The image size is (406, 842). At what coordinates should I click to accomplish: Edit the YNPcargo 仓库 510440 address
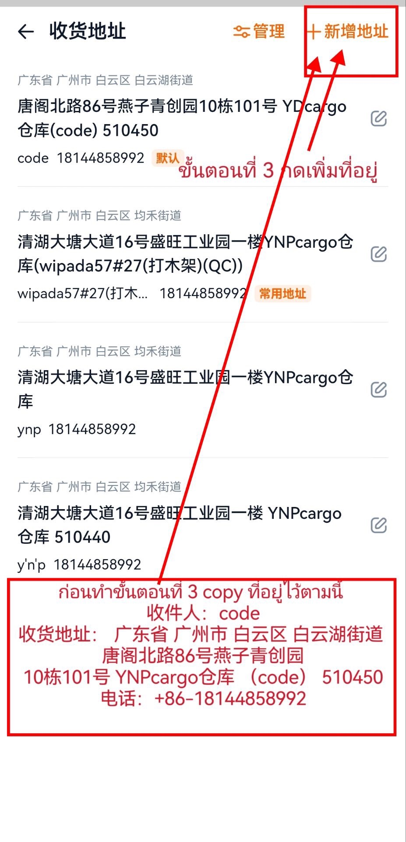tap(379, 525)
